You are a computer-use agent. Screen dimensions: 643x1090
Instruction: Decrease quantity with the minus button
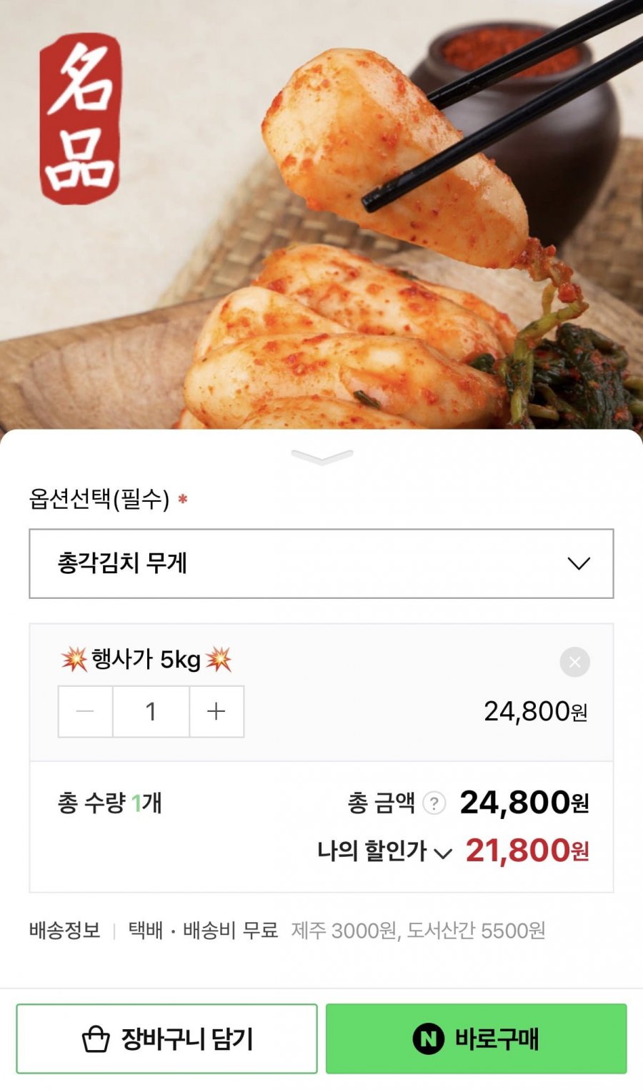pyautogui.click(x=85, y=711)
